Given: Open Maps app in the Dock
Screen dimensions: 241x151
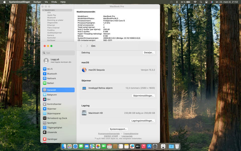Looking at the screenshot, I should [x=92, y=146].
